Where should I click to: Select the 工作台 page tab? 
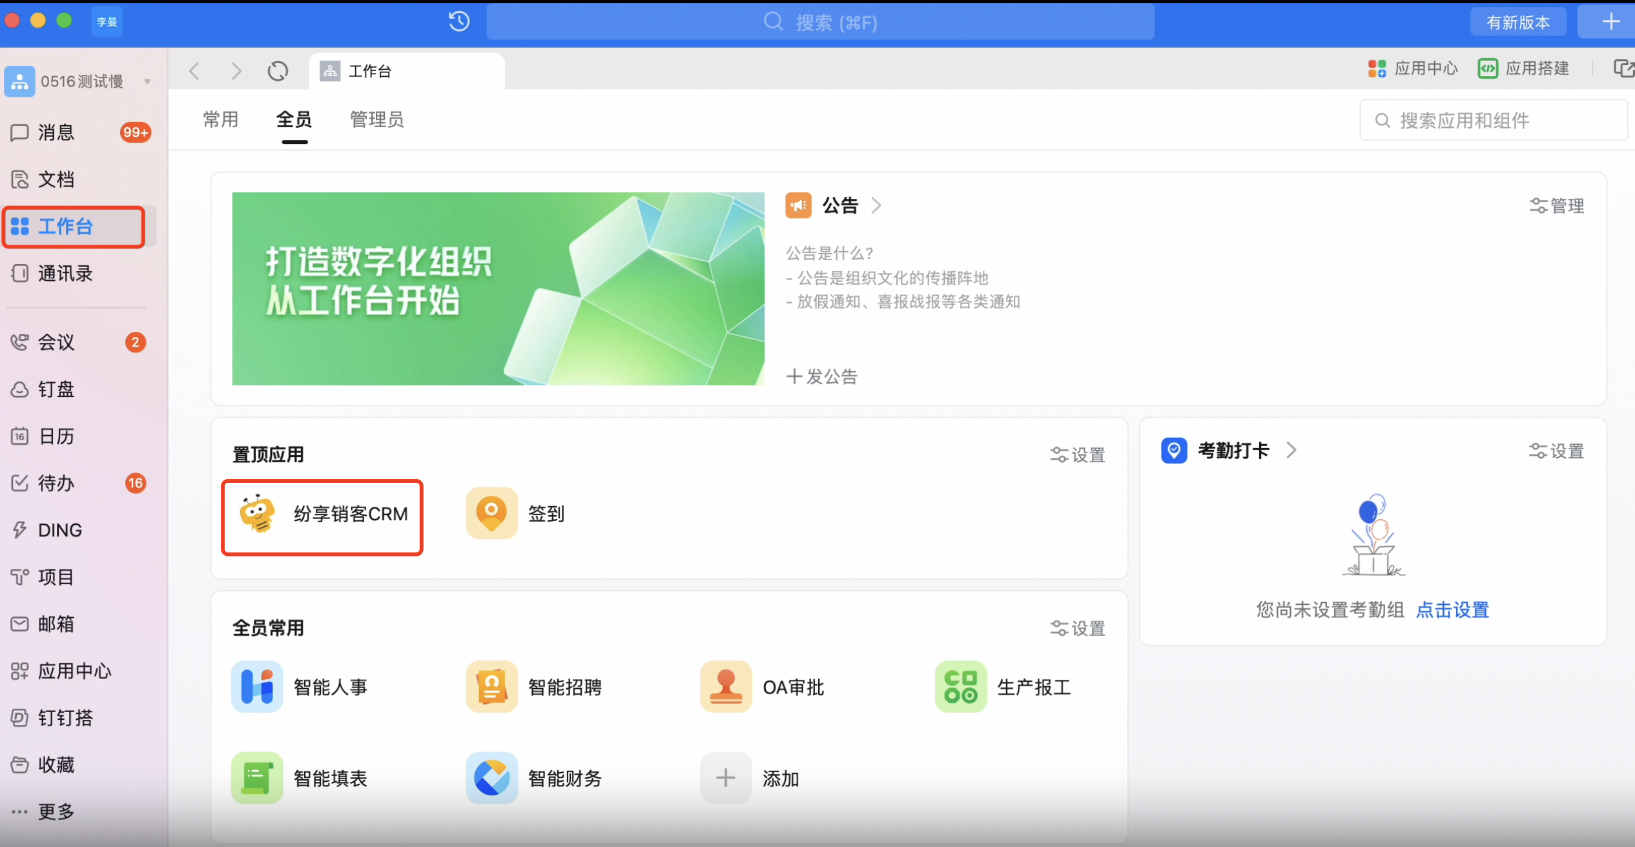coord(407,71)
